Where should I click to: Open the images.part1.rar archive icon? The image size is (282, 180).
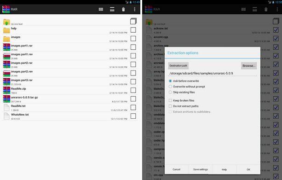click(x=6, y=47)
